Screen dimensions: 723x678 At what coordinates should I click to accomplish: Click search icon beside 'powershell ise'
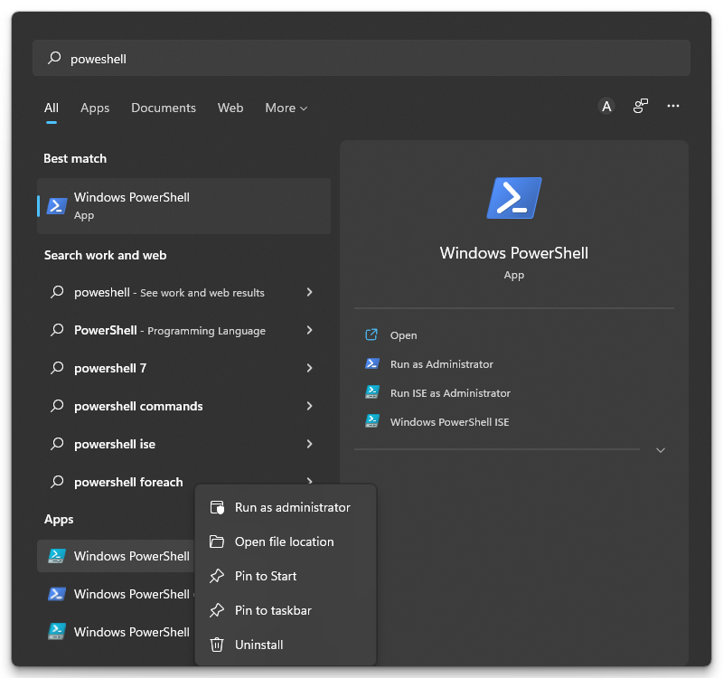click(x=57, y=443)
